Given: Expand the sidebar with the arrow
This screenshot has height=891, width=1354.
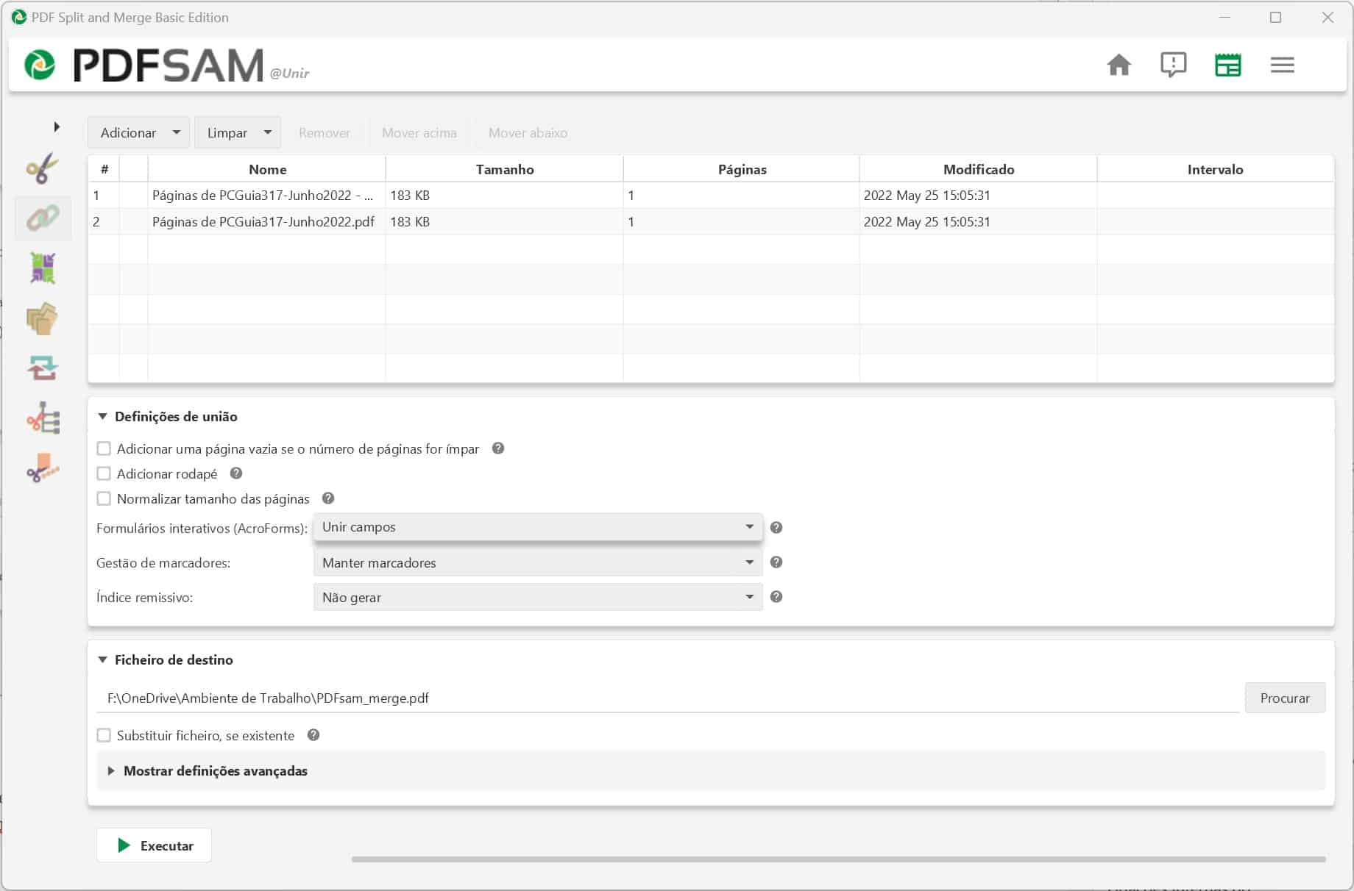Looking at the screenshot, I should 57,126.
